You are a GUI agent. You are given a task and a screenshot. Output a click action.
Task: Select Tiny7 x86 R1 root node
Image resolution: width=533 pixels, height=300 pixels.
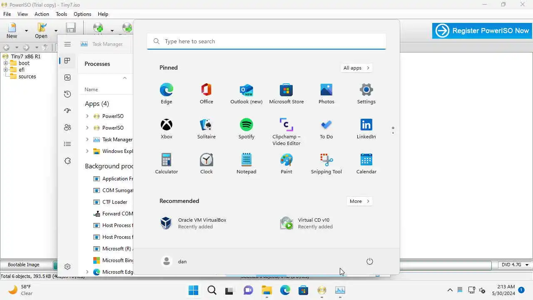click(26, 57)
